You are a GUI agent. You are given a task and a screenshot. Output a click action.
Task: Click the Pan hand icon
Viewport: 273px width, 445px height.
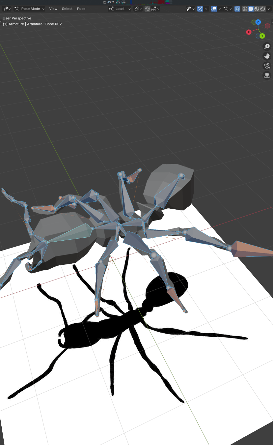point(267,56)
